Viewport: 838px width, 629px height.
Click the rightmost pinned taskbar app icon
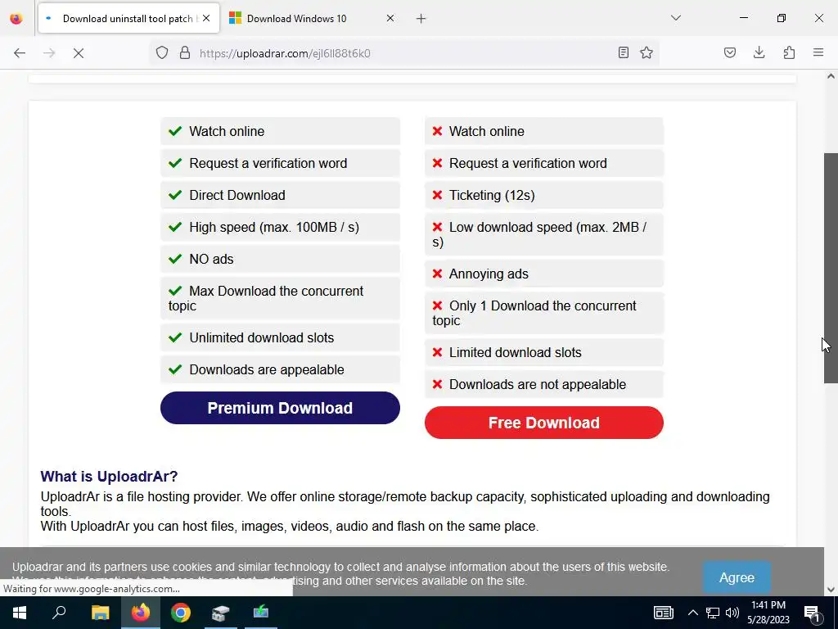(261, 613)
